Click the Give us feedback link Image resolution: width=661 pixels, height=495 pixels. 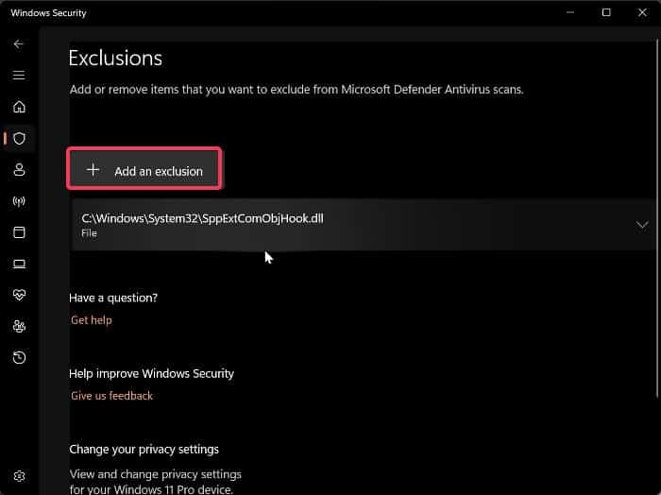pos(111,396)
